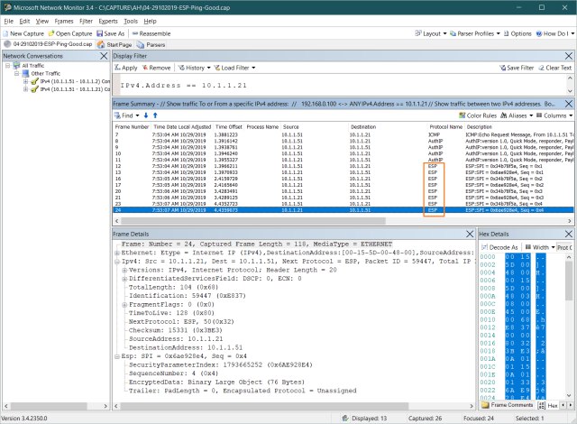
Task: Open the Frames menu
Action: tap(64, 21)
